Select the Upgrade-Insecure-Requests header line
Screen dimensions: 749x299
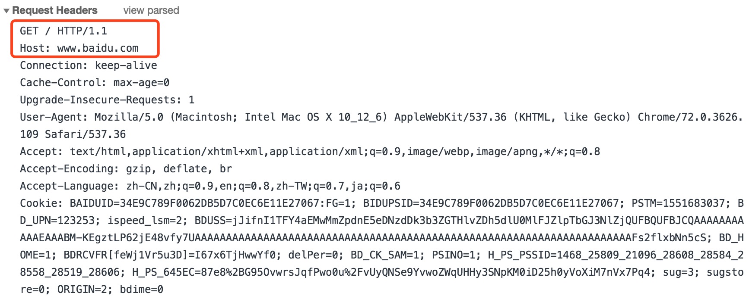pos(107,100)
